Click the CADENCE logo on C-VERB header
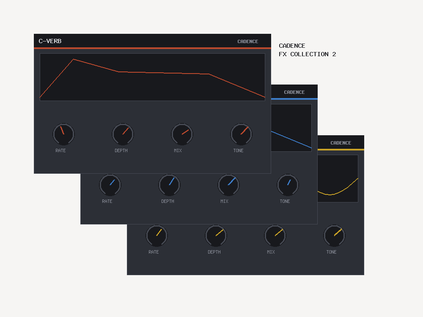Image resolution: width=423 pixels, height=317 pixels. pyautogui.click(x=247, y=41)
